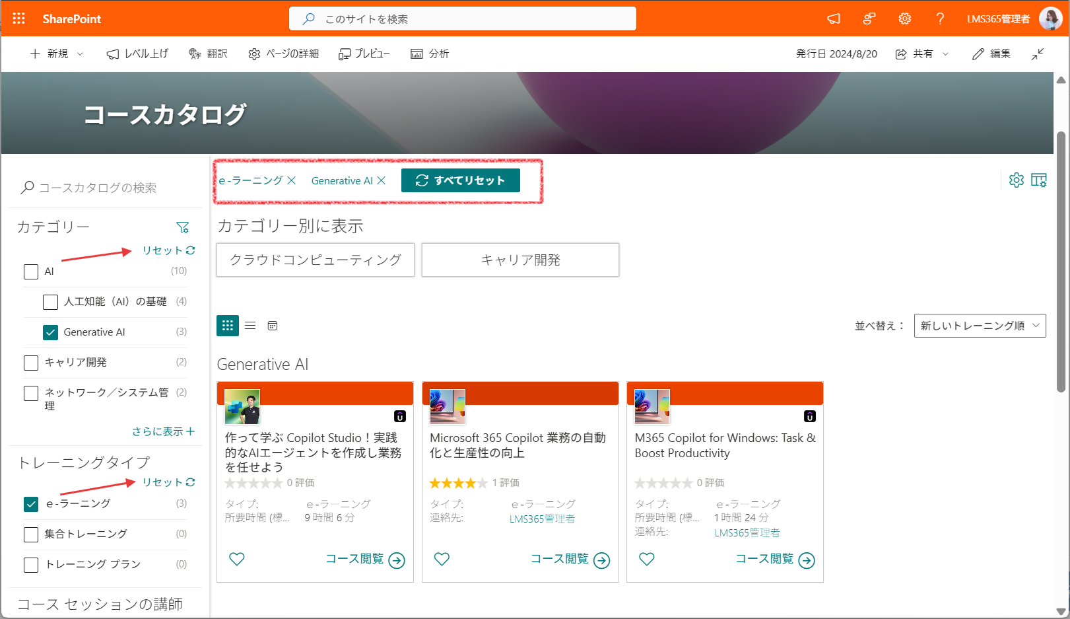Click the page vertical scrollbar thumb

[x=1061, y=262]
